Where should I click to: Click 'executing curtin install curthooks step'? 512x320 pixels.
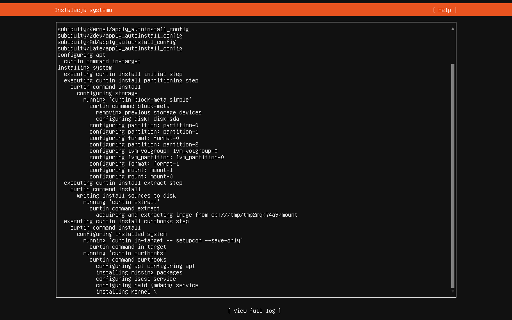tap(126, 221)
